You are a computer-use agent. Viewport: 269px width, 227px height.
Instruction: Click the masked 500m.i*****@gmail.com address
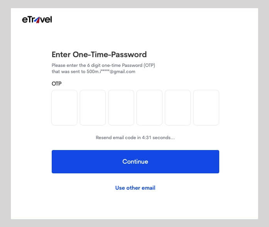pyautogui.click(x=111, y=72)
